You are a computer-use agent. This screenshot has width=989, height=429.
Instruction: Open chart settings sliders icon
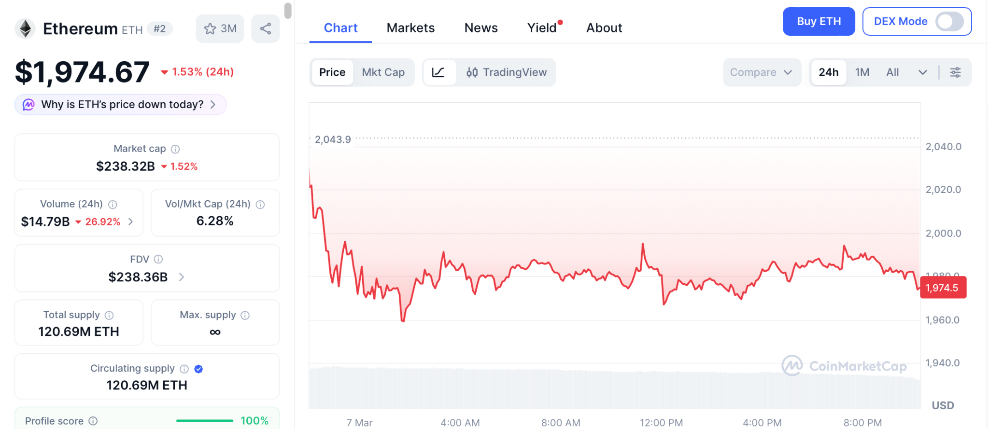pos(955,72)
